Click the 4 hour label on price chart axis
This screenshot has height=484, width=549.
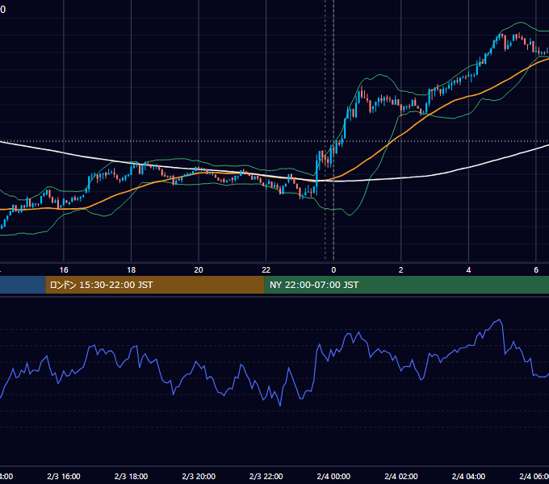point(468,270)
